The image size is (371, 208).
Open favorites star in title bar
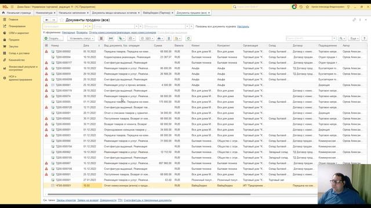pyautogui.click(x=307, y=7)
